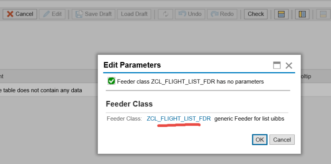Open the ZCL_FLIGHT_LIST_FDR feeder class link
This screenshot has height=164, width=331.
[179, 118]
